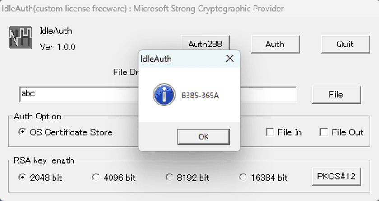Quit the IdleAuth application
This screenshot has height=201, width=379.
tap(345, 44)
